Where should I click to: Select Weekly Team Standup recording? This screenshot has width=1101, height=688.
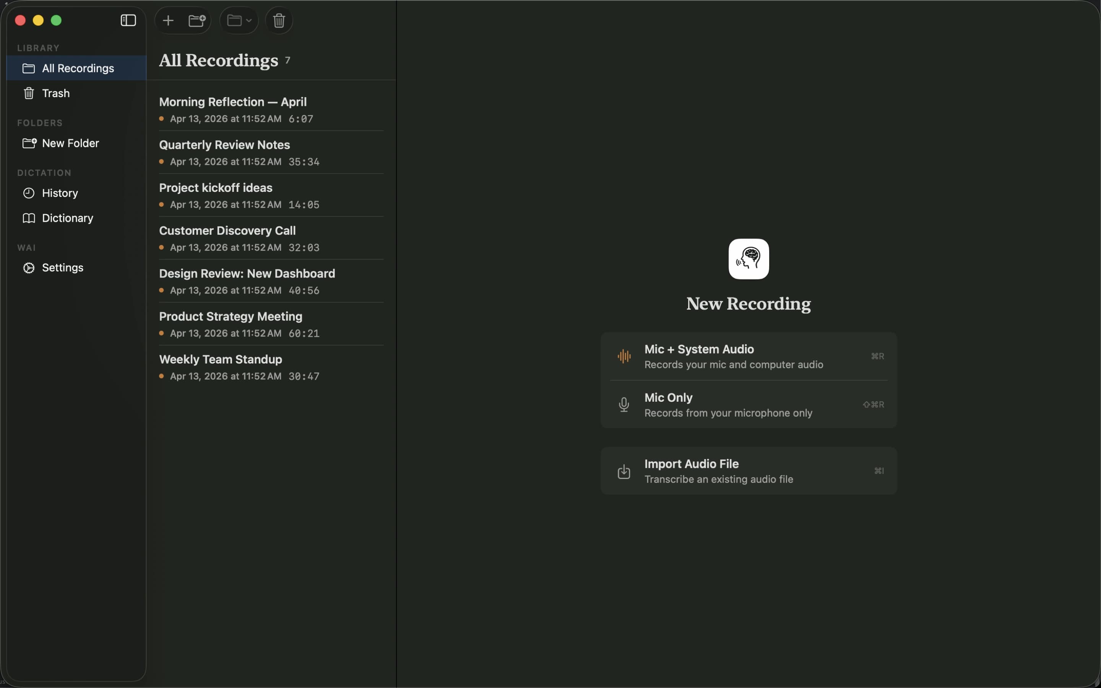(x=271, y=367)
